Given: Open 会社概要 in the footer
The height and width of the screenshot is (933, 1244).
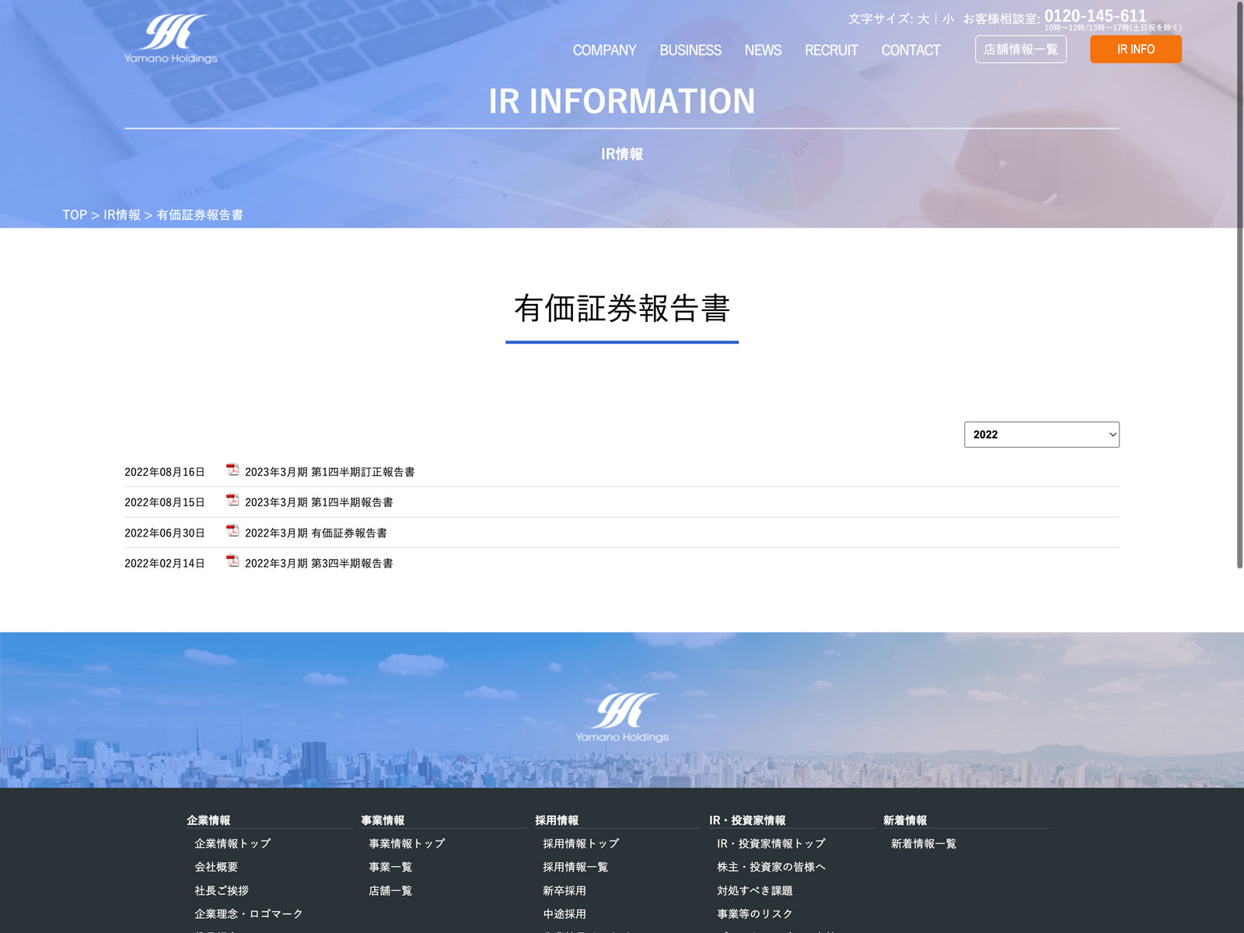Looking at the screenshot, I should (x=216, y=867).
